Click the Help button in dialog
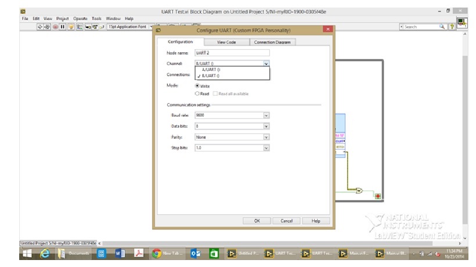Viewport: 476px width, 267px height. click(x=316, y=221)
